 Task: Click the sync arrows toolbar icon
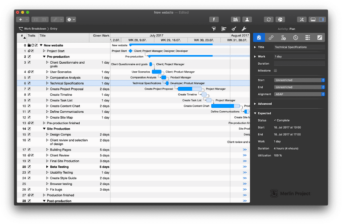pos(269,20)
